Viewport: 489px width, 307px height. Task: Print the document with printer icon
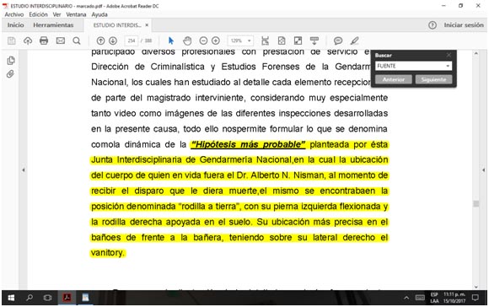44,40
